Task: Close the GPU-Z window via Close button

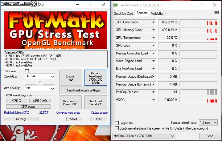Action: coord(209,136)
